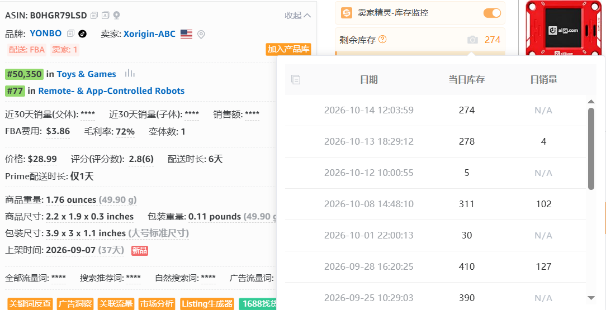This screenshot has height=310, width=606.
Task: Open Remote- & App-Controlled Robots category
Action: pyautogui.click(x=111, y=91)
